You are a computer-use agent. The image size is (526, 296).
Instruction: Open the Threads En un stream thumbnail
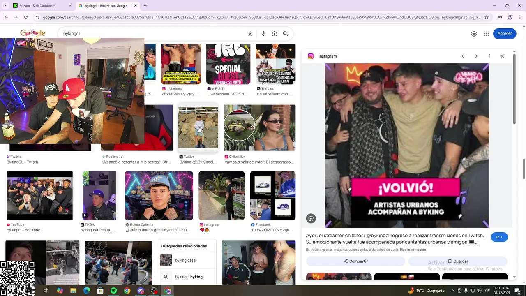tap(275, 64)
